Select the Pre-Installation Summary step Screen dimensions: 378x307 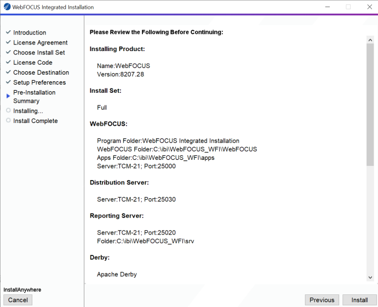(34, 97)
